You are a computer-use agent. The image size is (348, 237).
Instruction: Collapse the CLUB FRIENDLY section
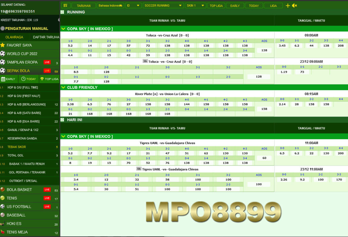[63, 87]
